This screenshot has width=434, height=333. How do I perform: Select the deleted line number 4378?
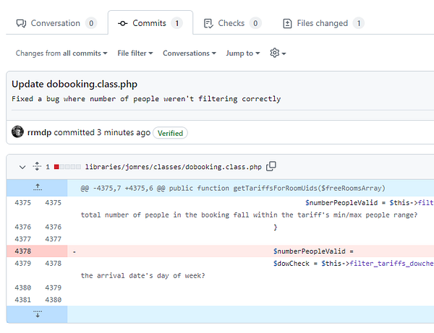point(22,251)
